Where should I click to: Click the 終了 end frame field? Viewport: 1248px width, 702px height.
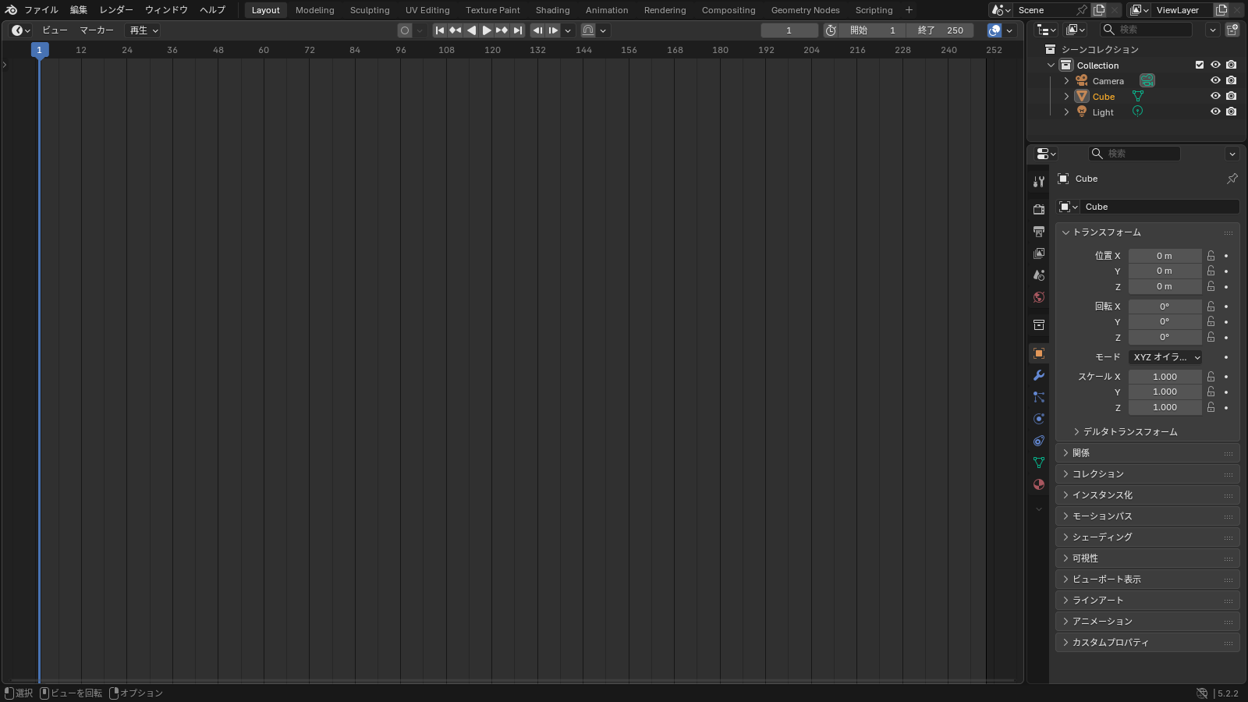pos(940,30)
